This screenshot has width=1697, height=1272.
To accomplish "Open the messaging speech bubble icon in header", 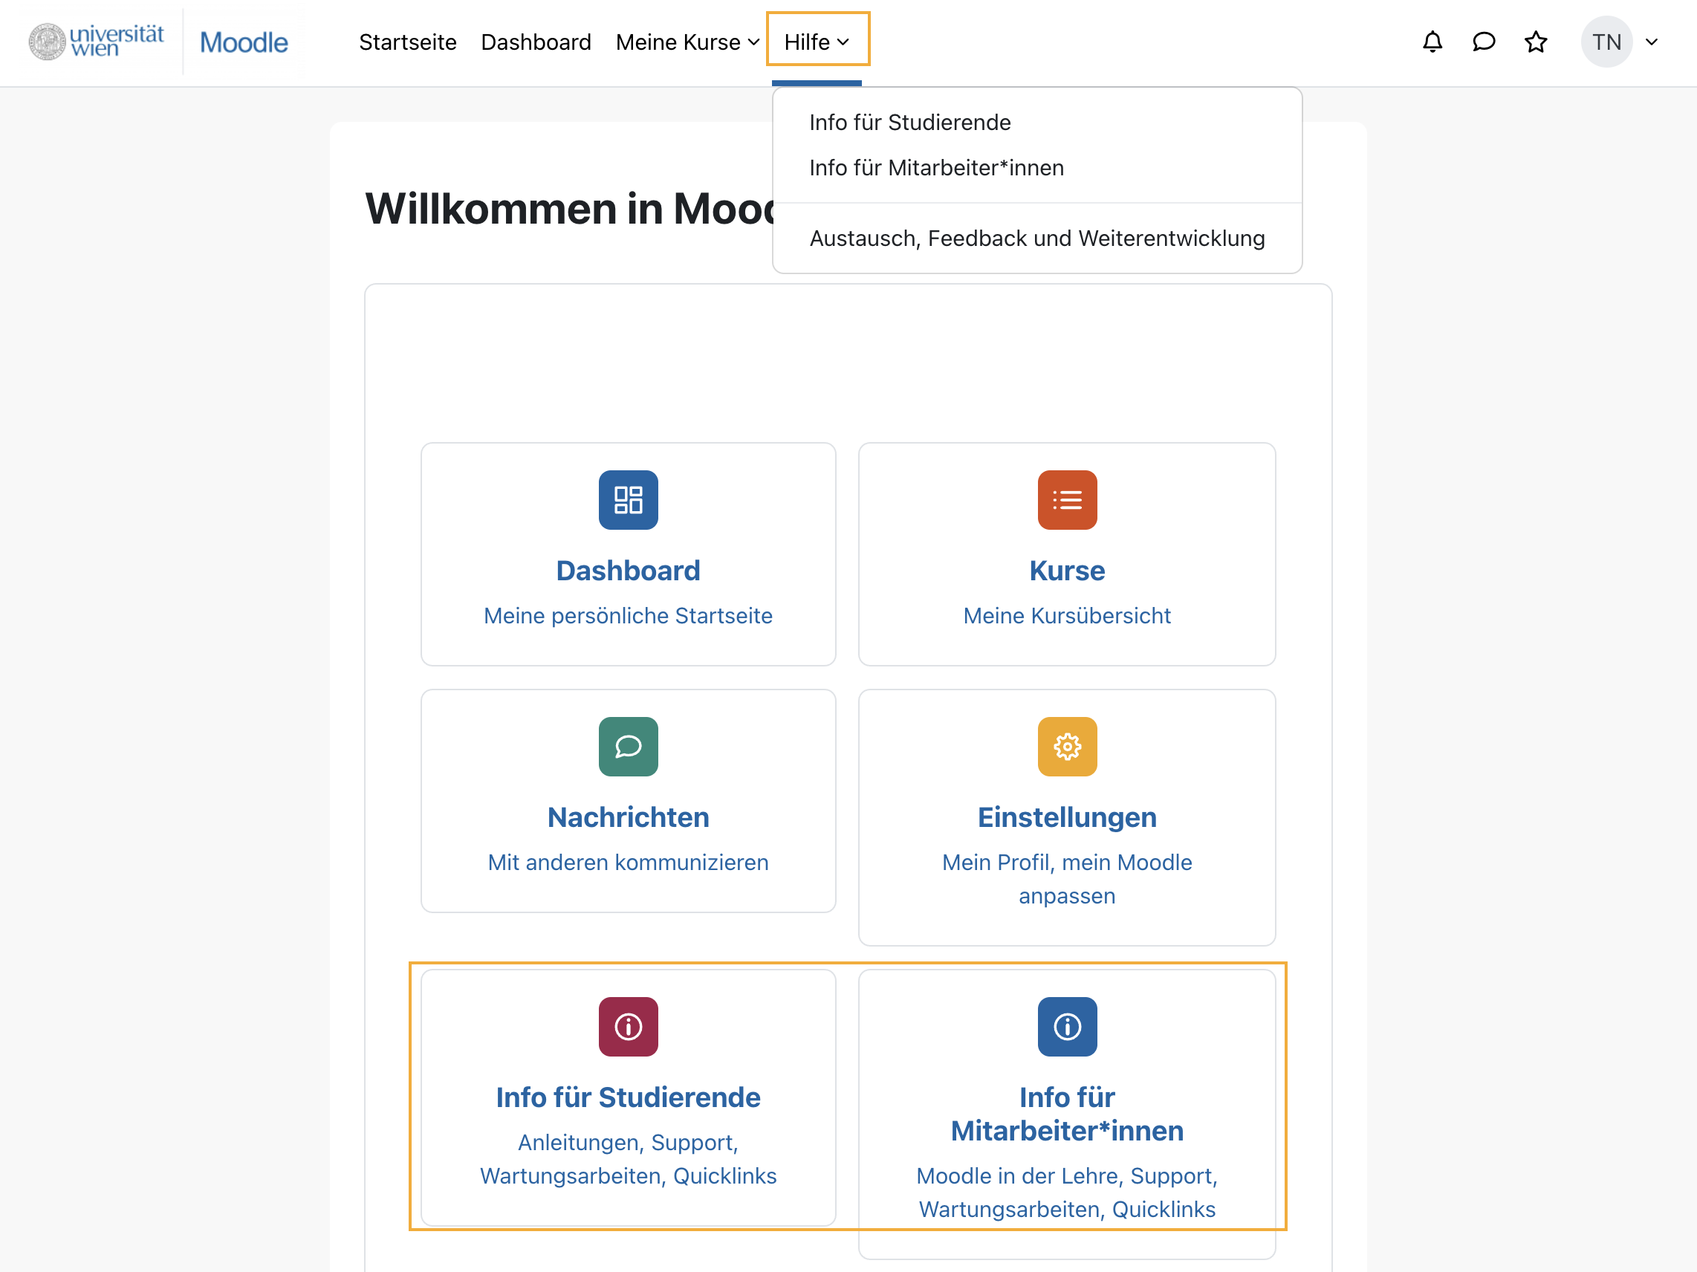I will 1484,42.
